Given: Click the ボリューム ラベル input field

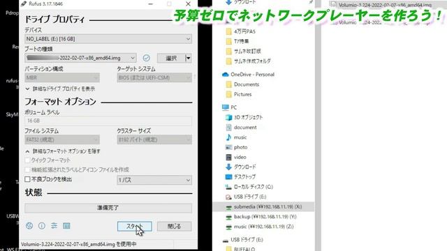Looking at the screenshot, I should (108, 121).
